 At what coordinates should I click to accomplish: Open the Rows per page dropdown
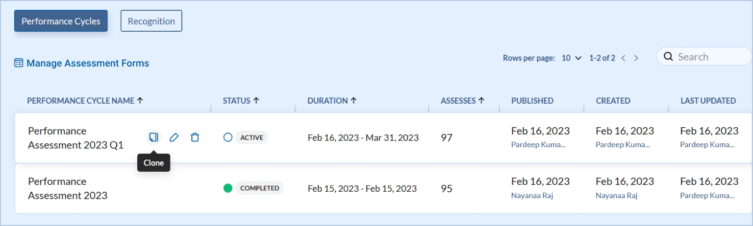[x=571, y=58]
